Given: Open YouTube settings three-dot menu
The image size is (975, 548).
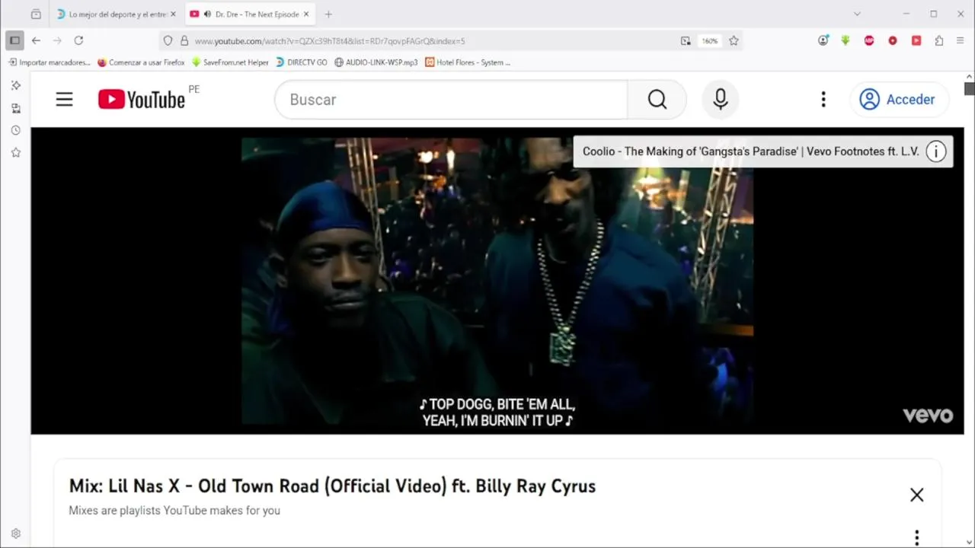Looking at the screenshot, I should point(823,100).
